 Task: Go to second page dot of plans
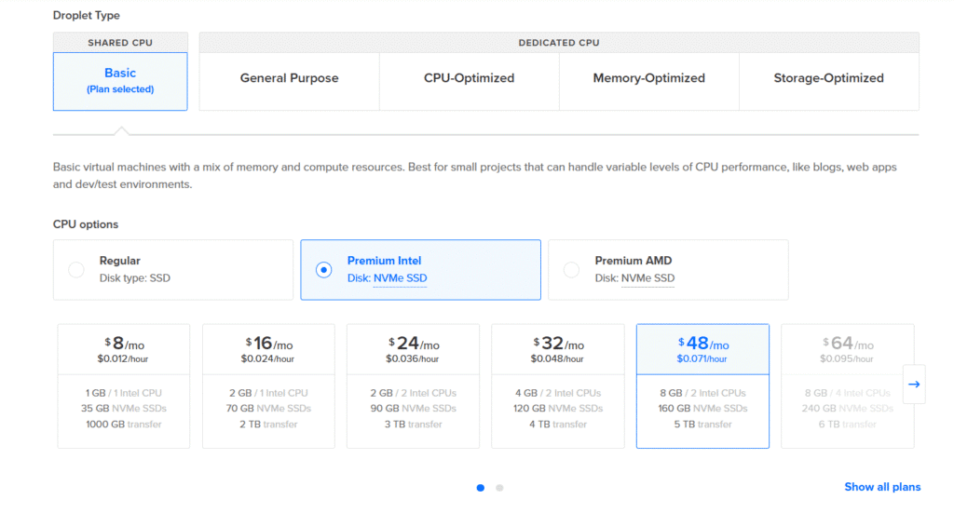pos(499,488)
